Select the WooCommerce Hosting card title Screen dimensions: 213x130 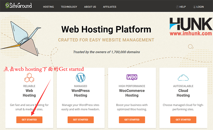[132, 93]
